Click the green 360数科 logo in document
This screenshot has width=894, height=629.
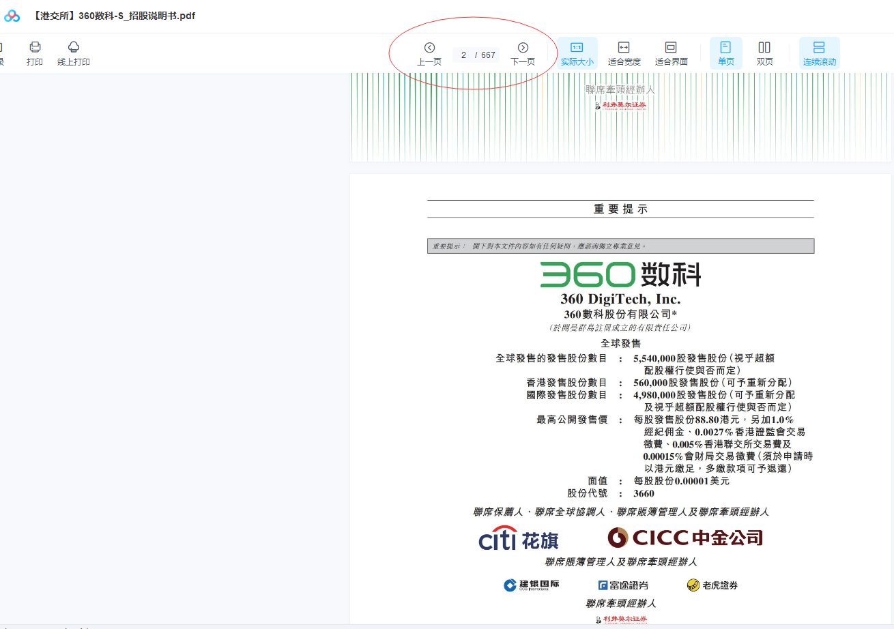620,275
